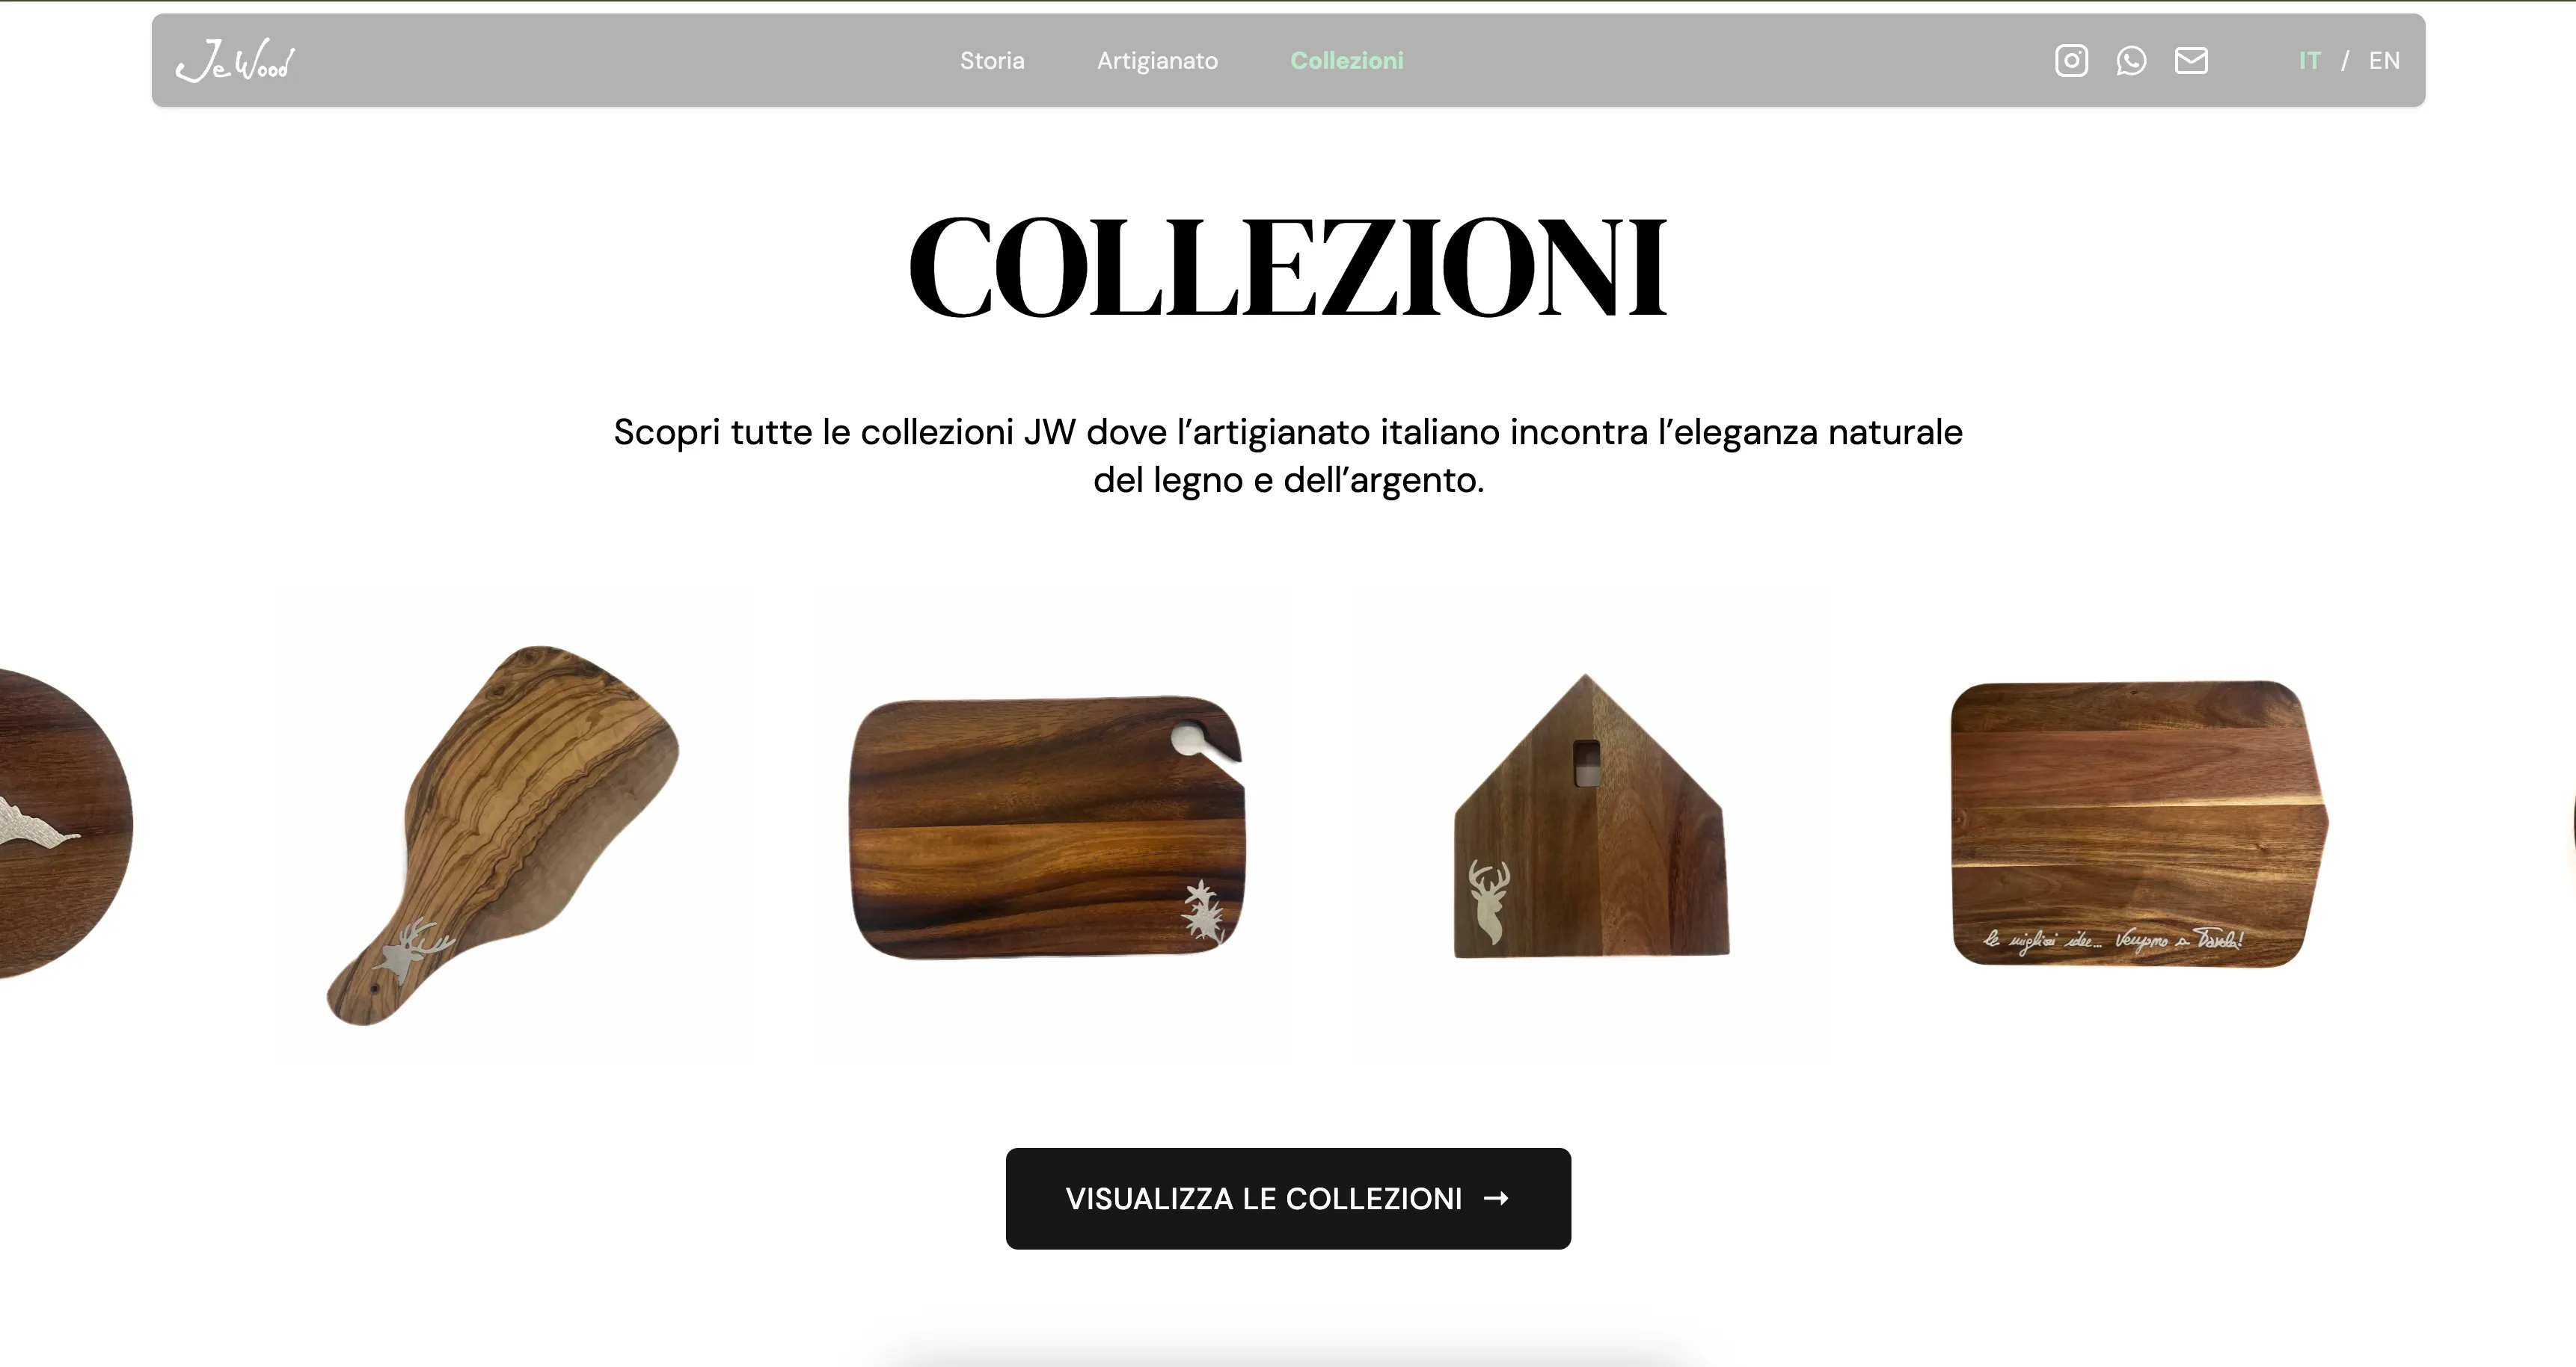Click the arrow inside the collections button

coord(1496,1198)
